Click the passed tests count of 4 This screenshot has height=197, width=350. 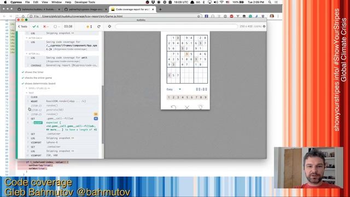click(36, 26)
